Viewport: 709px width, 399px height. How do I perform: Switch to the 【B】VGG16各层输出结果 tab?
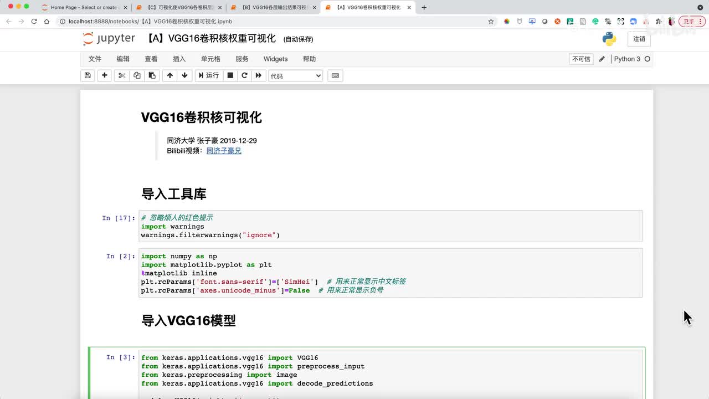[x=274, y=7]
